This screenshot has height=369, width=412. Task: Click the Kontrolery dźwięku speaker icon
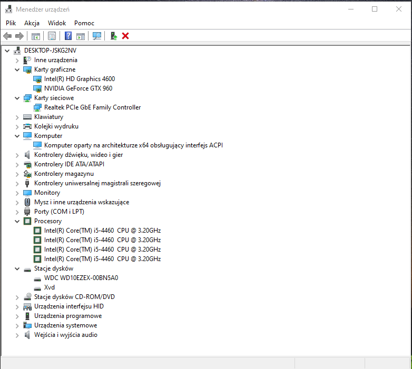point(27,155)
